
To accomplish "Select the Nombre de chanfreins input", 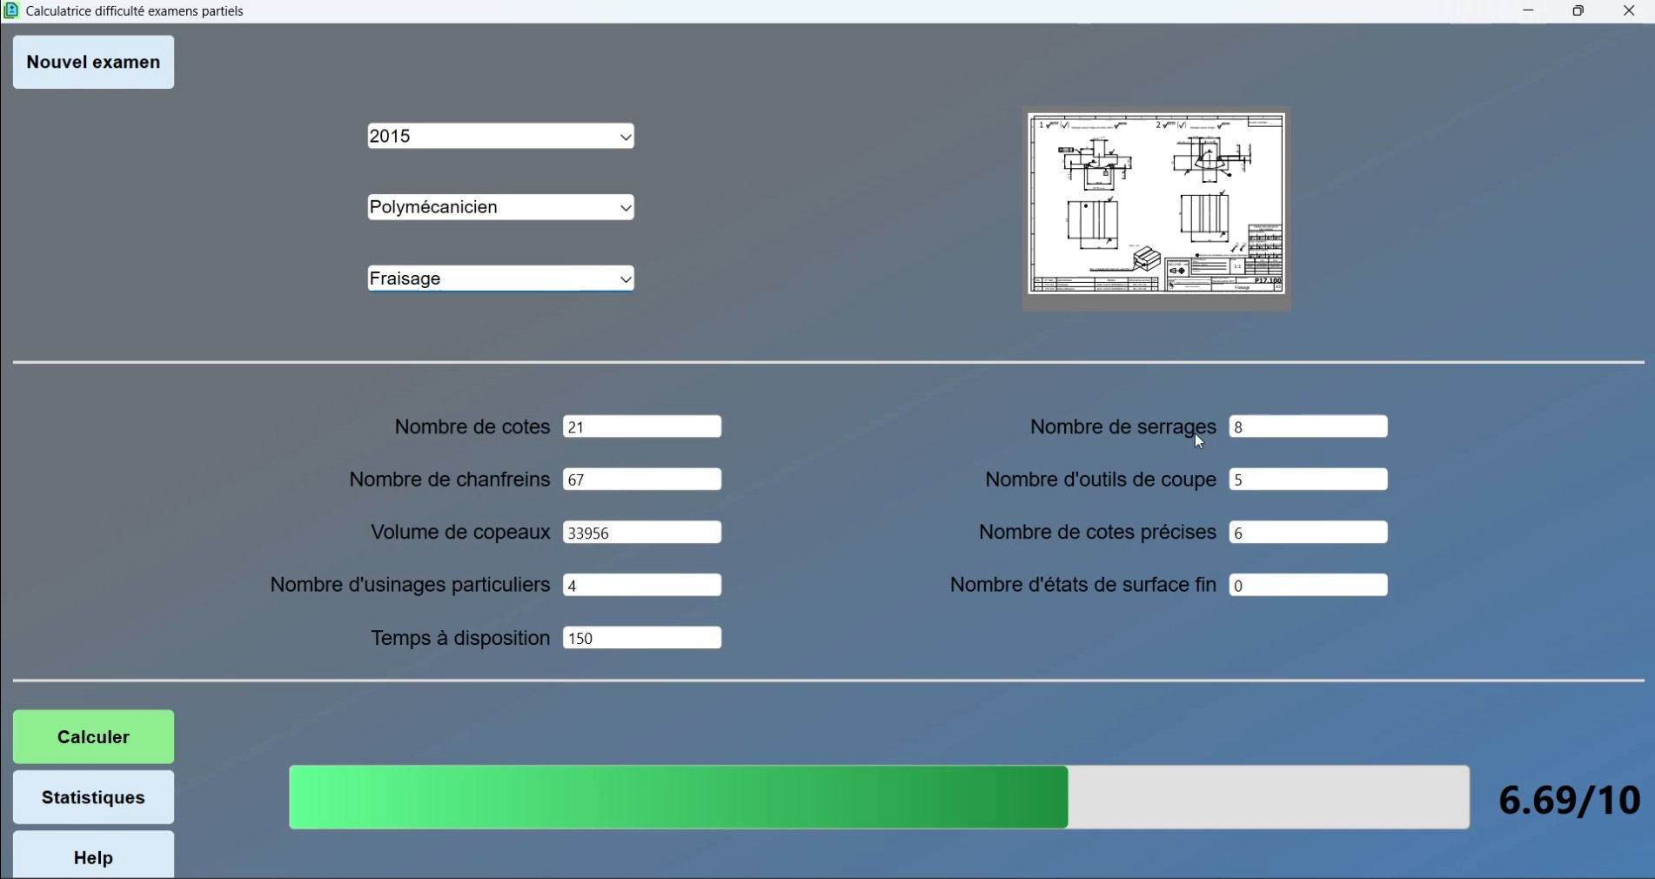I will coord(642,480).
